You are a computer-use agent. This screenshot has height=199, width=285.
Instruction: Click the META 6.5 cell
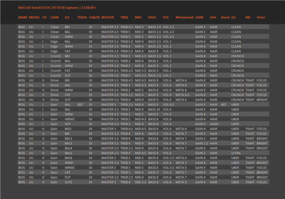182,95
